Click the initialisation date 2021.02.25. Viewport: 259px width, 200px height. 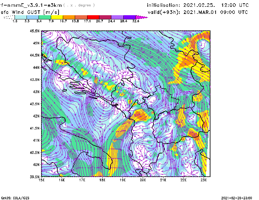[x=199, y=5]
